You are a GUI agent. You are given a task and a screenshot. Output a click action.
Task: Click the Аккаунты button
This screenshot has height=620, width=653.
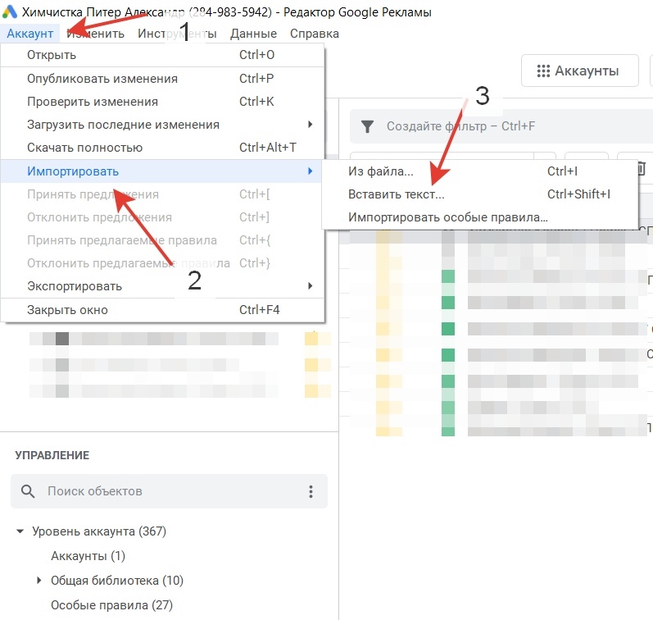pos(580,71)
